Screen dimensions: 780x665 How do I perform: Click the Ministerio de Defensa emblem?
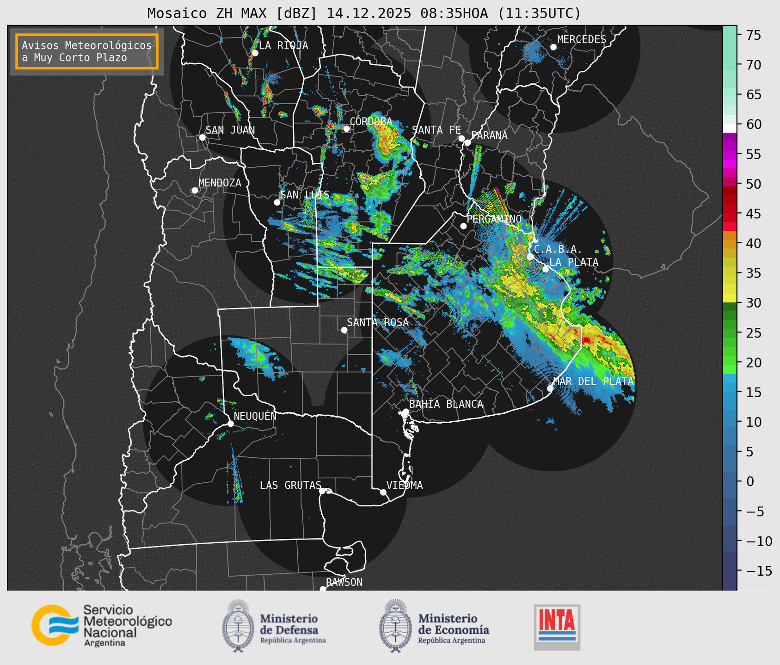tap(238, 625)
